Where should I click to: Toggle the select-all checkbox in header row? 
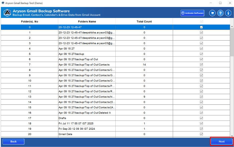pos(201,22)
